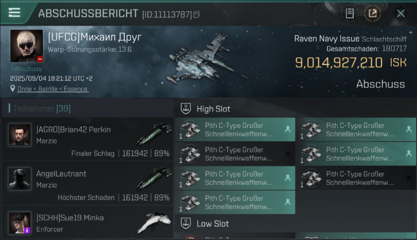This screenshot has height=240, width=417.
Task: Open the hamburger menu in the header
Action: (x=14, y=13)
